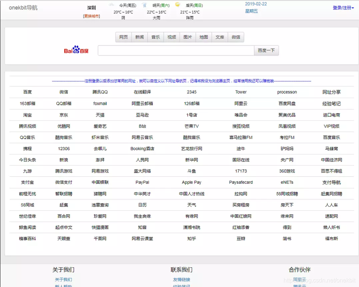Click today's cloudy weather icon
The width and height of the screenshot is (359, 287).
click(111, 5)
